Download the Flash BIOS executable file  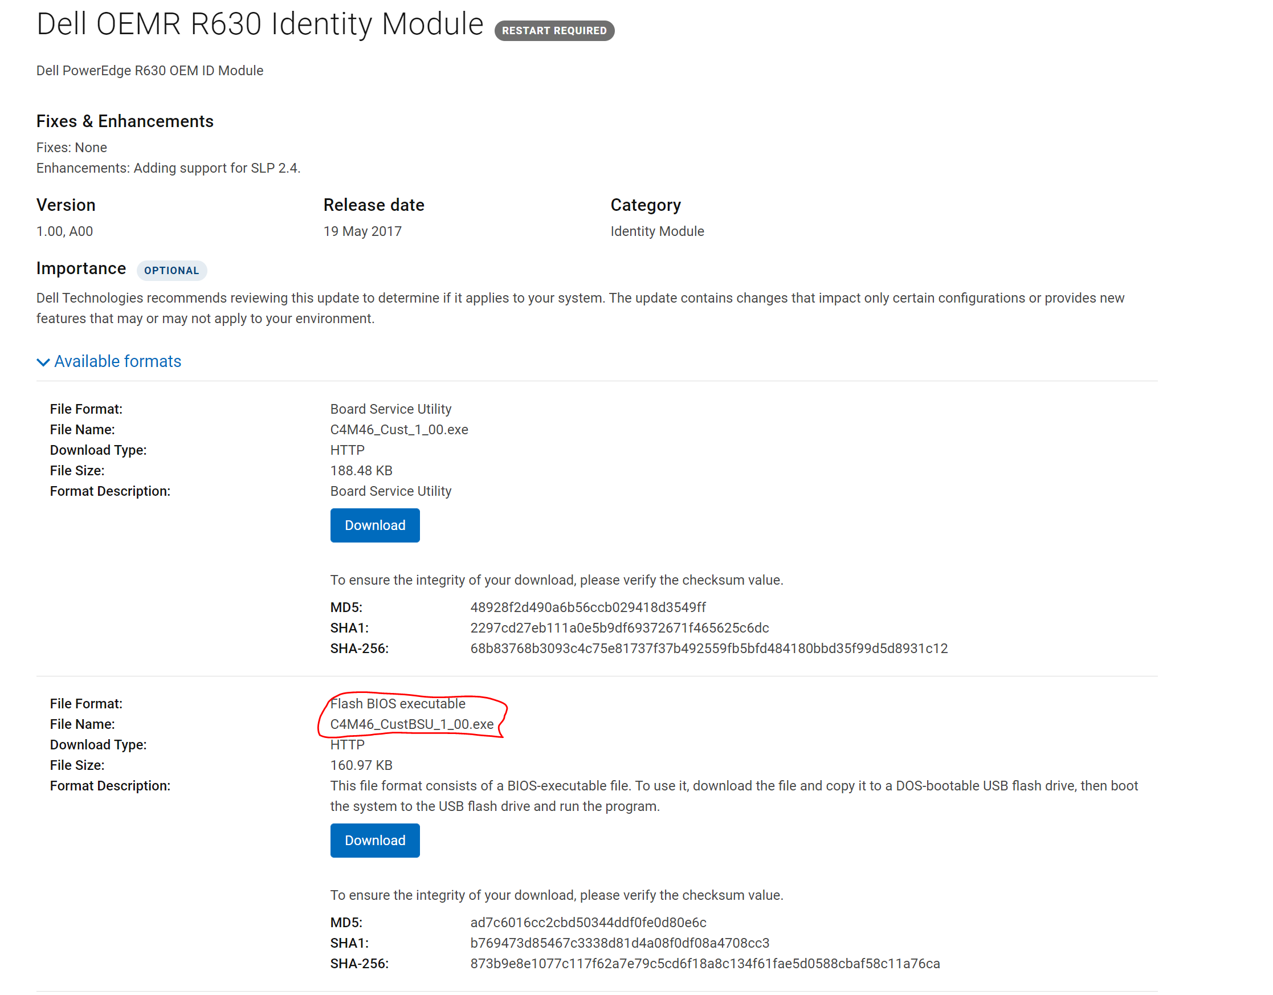point(376,841)
